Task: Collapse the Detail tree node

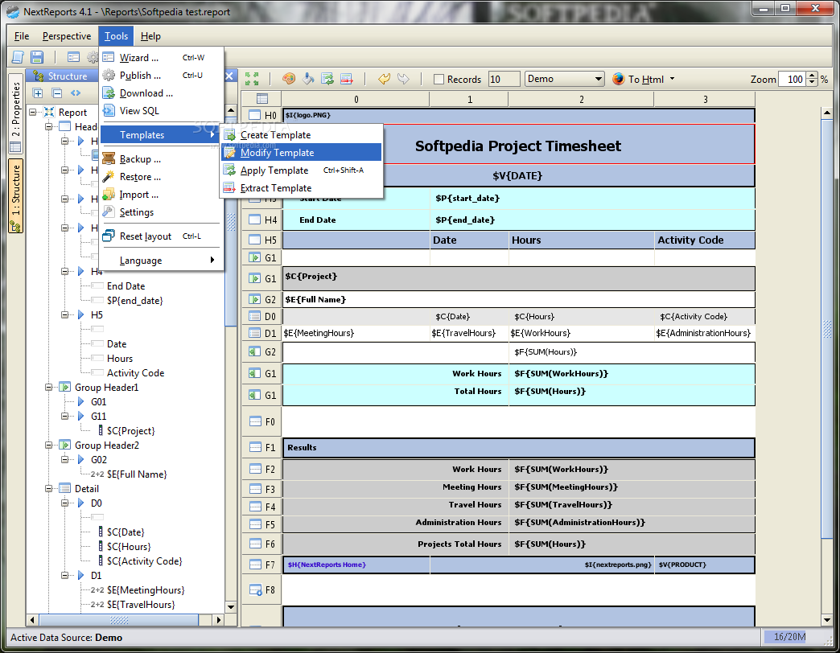Action: point(49,488)
